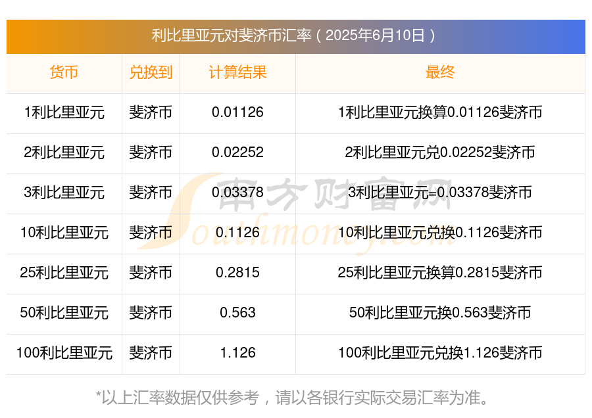
Task: Click 10利比里亚元兑换0.1126斐济币 text
Action: 440,233
